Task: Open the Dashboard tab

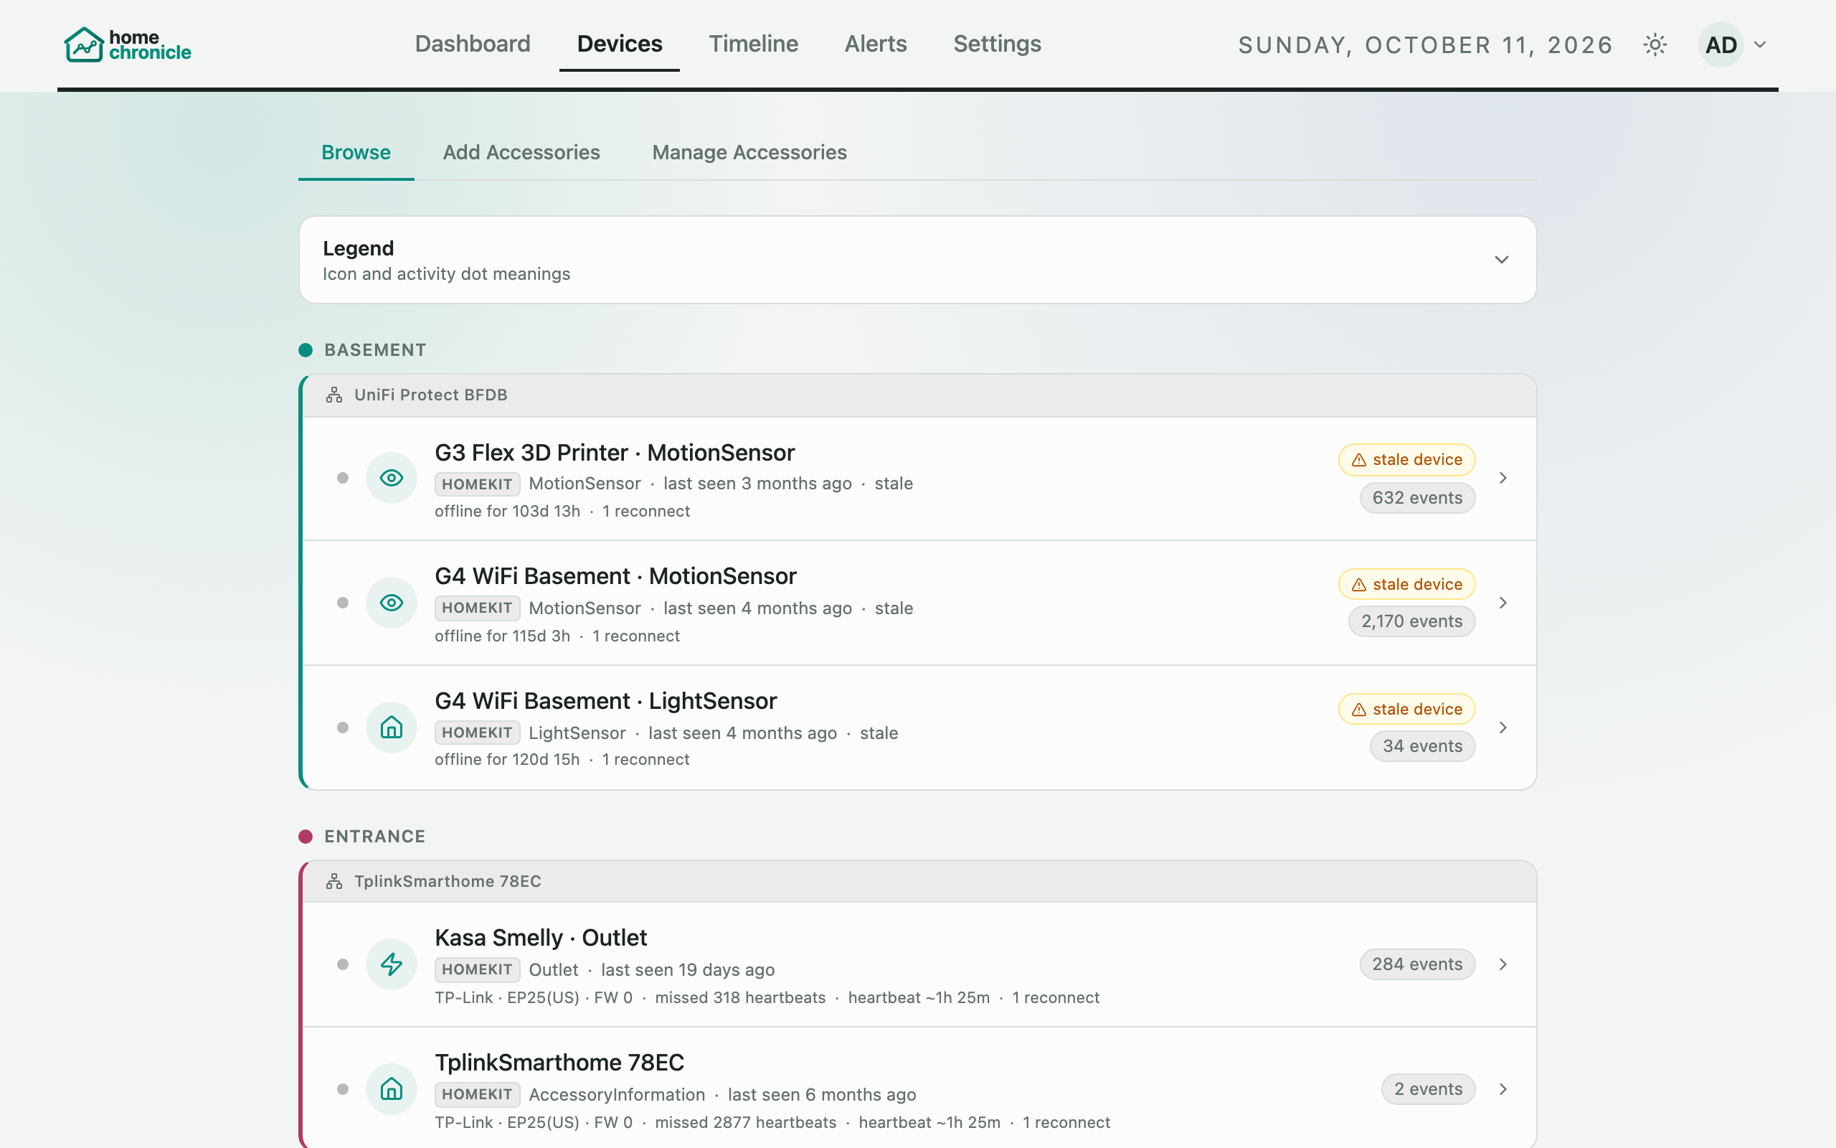Action: click(x=473, y=44)
